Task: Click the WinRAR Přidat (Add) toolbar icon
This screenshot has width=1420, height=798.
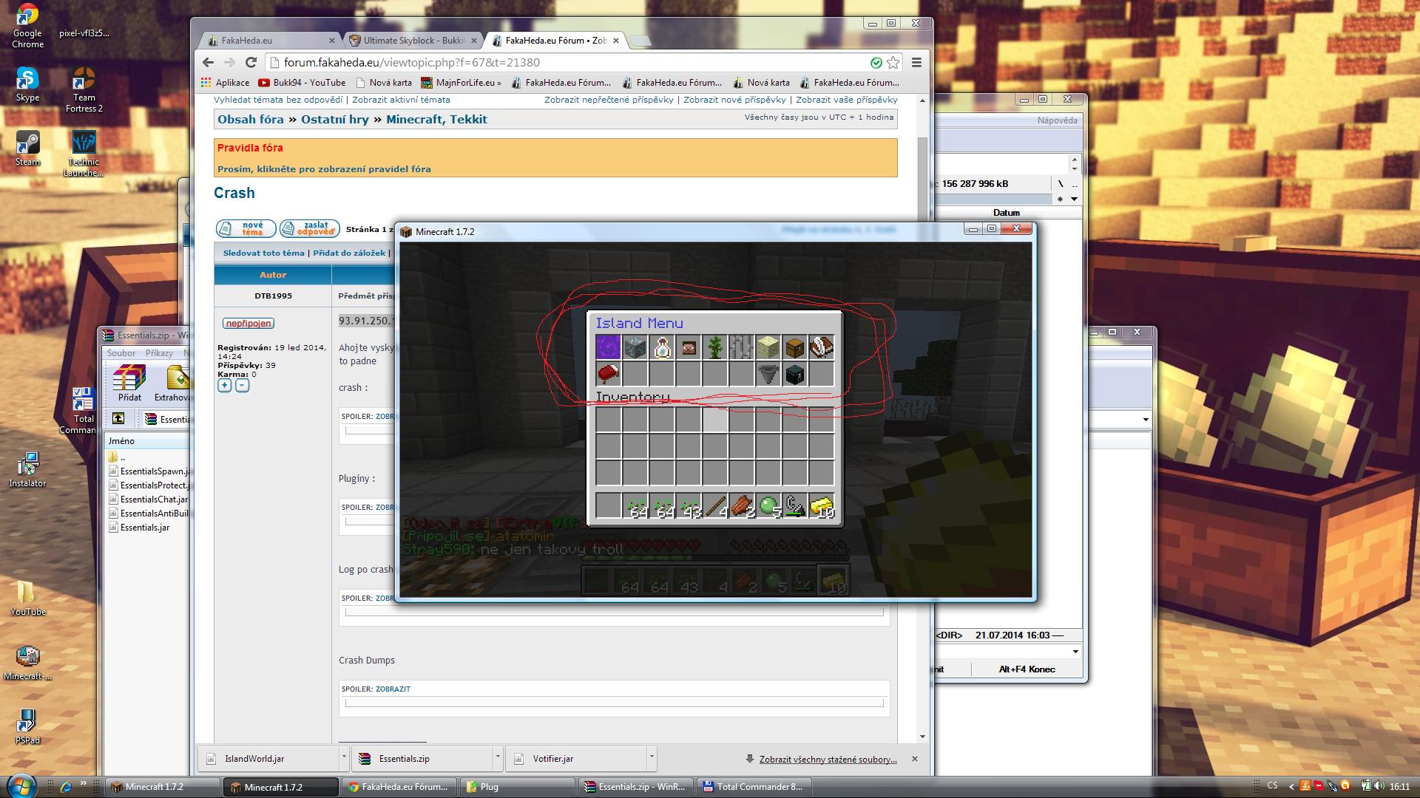Action: click(x=129, y=383)
